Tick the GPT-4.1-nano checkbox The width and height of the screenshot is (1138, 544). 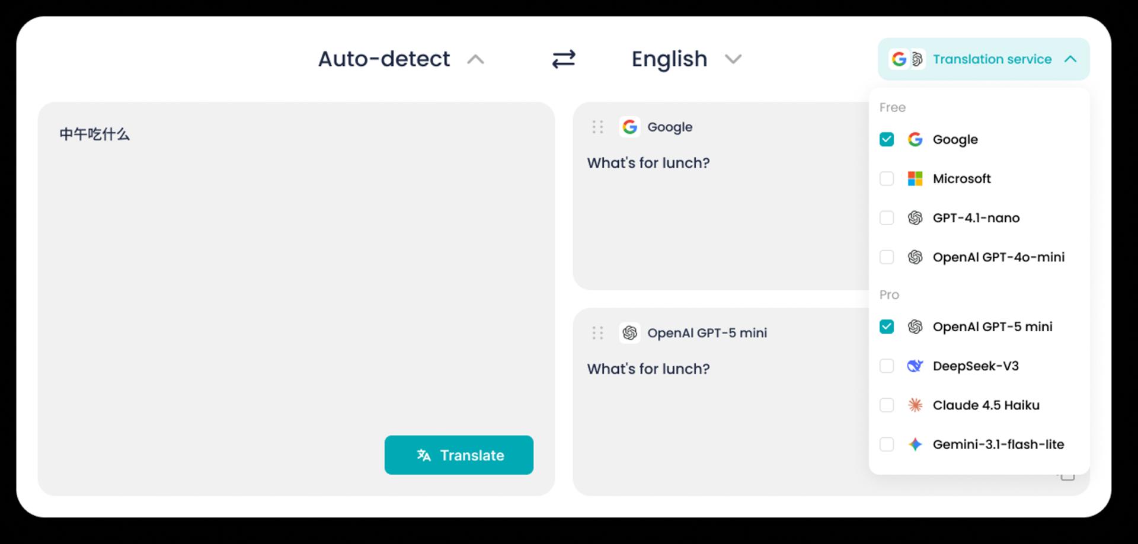[x=887, y=218]
